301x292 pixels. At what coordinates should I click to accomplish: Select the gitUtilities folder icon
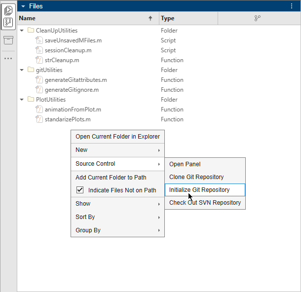click(x=31, y=70)
